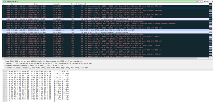The width and height of the screenshot is (214, 105).
Task: Select packet 2670 in the list
Action: [x=106, y=6]
